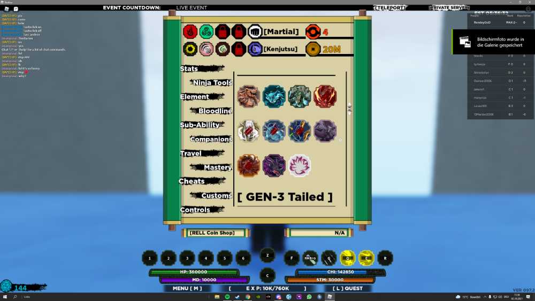Click the orange STM: 30000 bar
The image size is (535, 301).
(x=330, y=280)
